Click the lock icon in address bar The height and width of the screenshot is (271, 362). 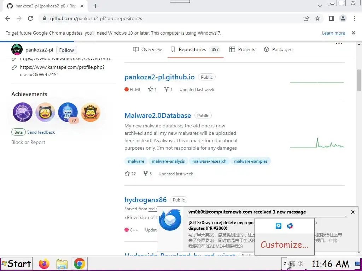point(45,18)
